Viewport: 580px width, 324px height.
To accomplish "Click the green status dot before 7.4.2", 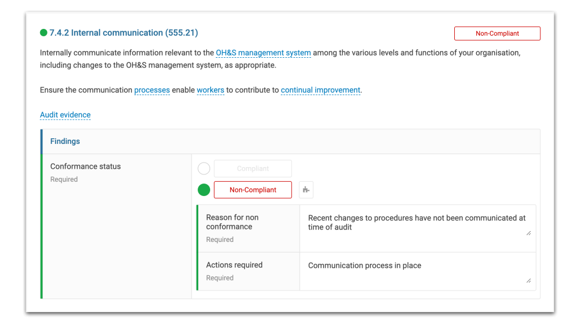I will (x=44, y=32).
